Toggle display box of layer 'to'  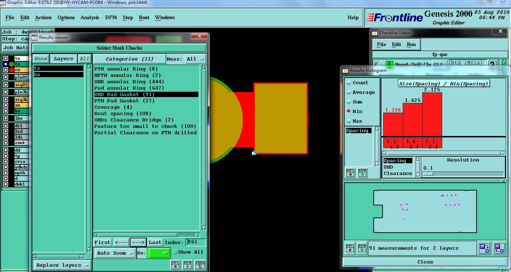(6, 58)
